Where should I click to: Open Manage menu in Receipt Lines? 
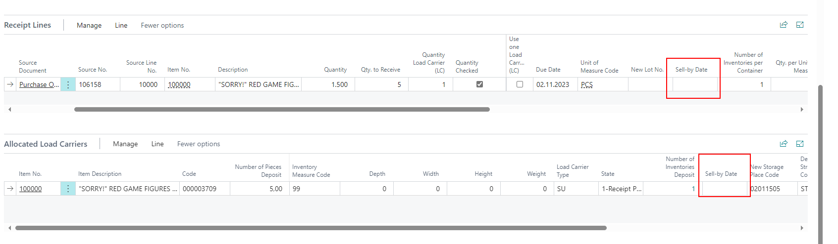click(x=89, y=25)
